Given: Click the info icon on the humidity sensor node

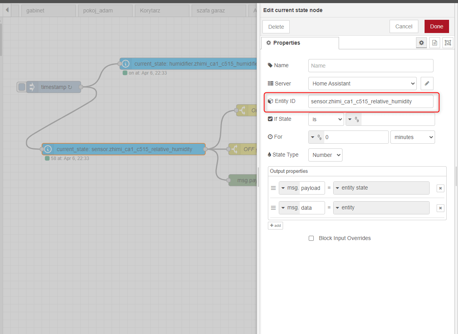Looking at the screenshot, I should [47, 149].
